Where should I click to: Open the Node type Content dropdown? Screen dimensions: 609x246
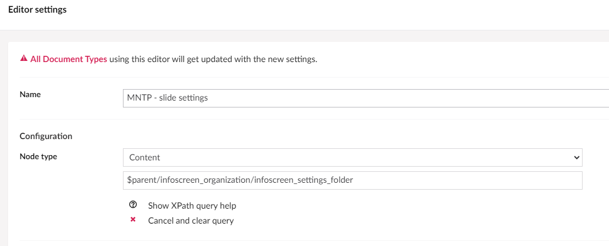coord(352,157)
